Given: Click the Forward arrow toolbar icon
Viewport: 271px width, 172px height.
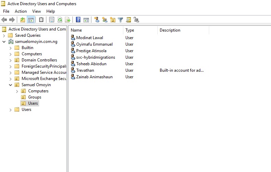Looking at the screenshot, I should (x=12, y=20).
